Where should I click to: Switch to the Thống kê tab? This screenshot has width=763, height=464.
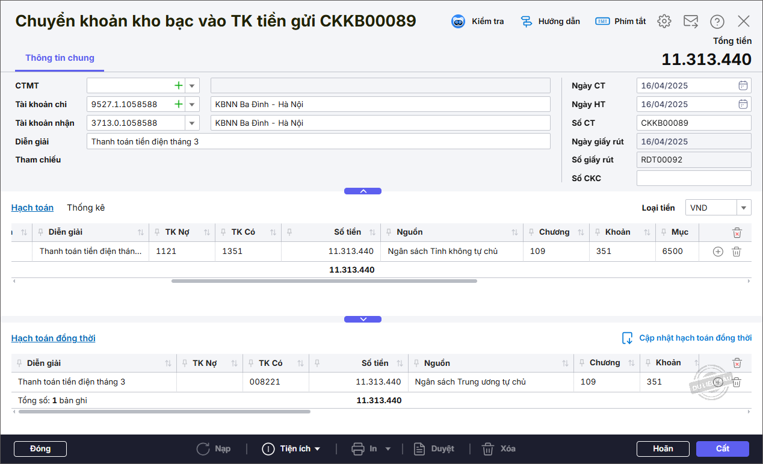(85, 208)
